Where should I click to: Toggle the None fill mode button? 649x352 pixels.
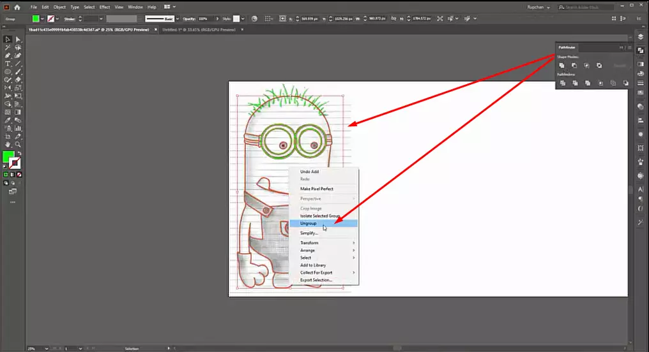click(x=19, y=175)
